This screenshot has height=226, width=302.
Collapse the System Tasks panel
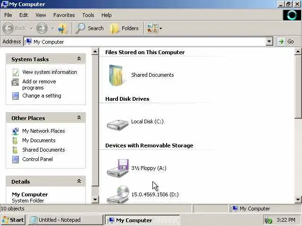(79, 59)
